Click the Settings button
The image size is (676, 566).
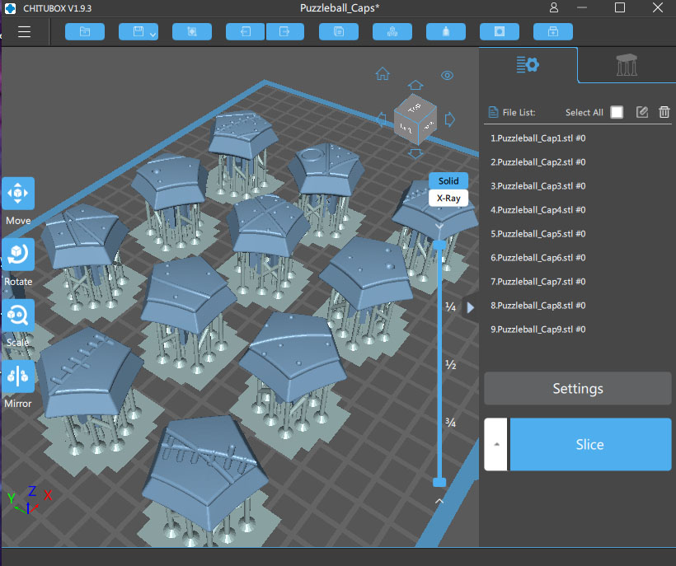(577, 388)
